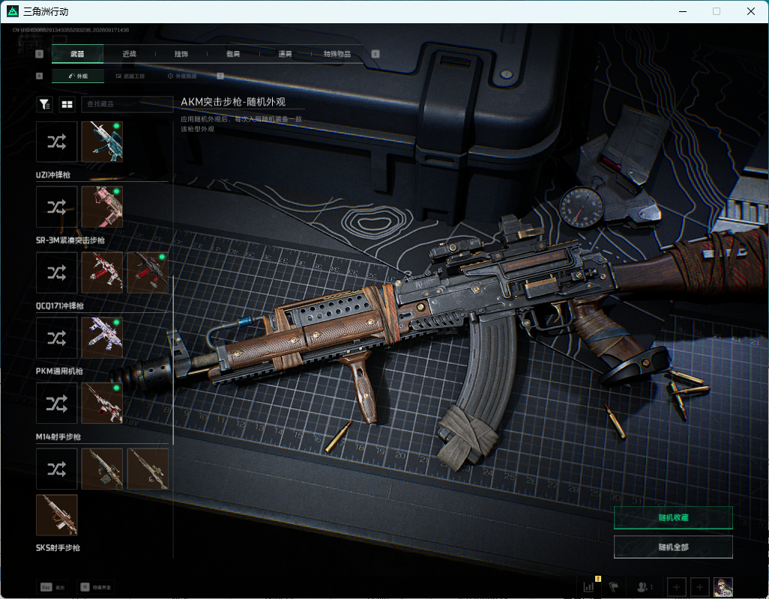Click the 随机全部 button
The height and width of the screenshot is (599, 769).
pyautogui.click(x=673, y=547)
